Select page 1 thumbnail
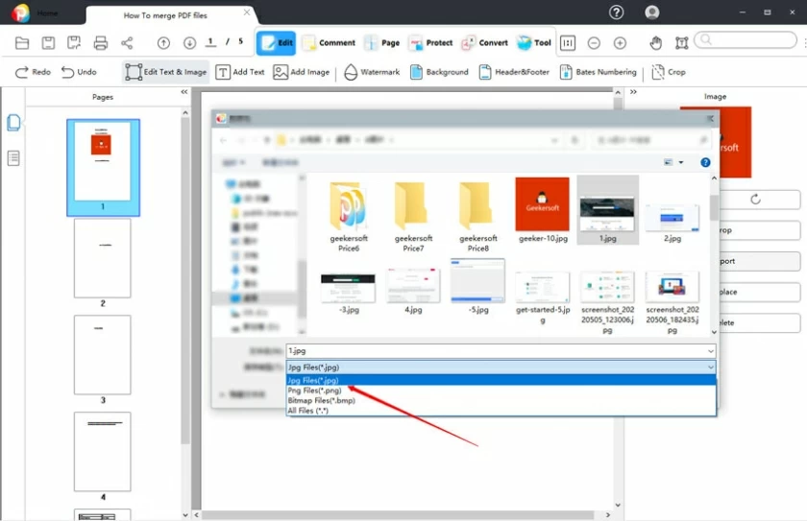This screenshot has height=521, width=807. tap(103, 168)
